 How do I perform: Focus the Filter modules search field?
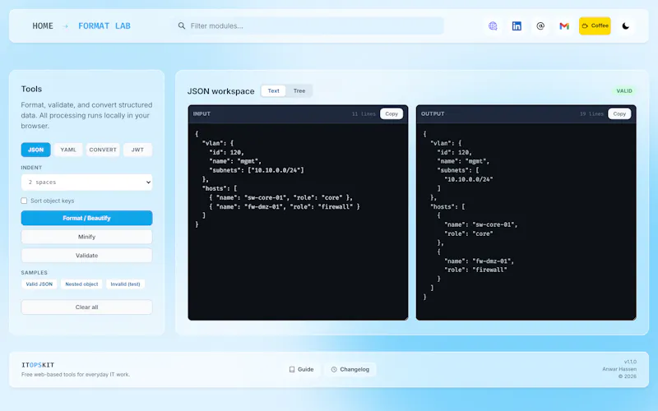click(x=310, y=26)
